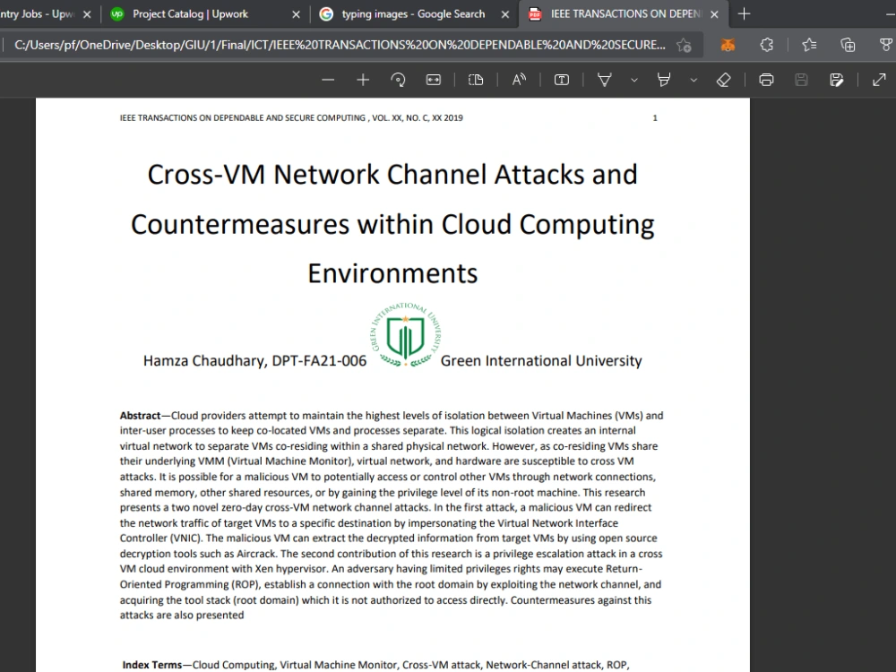Select the Draw pen tool
Image resolution: width=896 pixels, height=672 pixels.
605,80
